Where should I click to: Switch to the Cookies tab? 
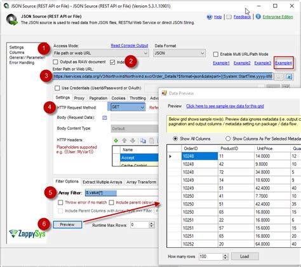point(118,98)
